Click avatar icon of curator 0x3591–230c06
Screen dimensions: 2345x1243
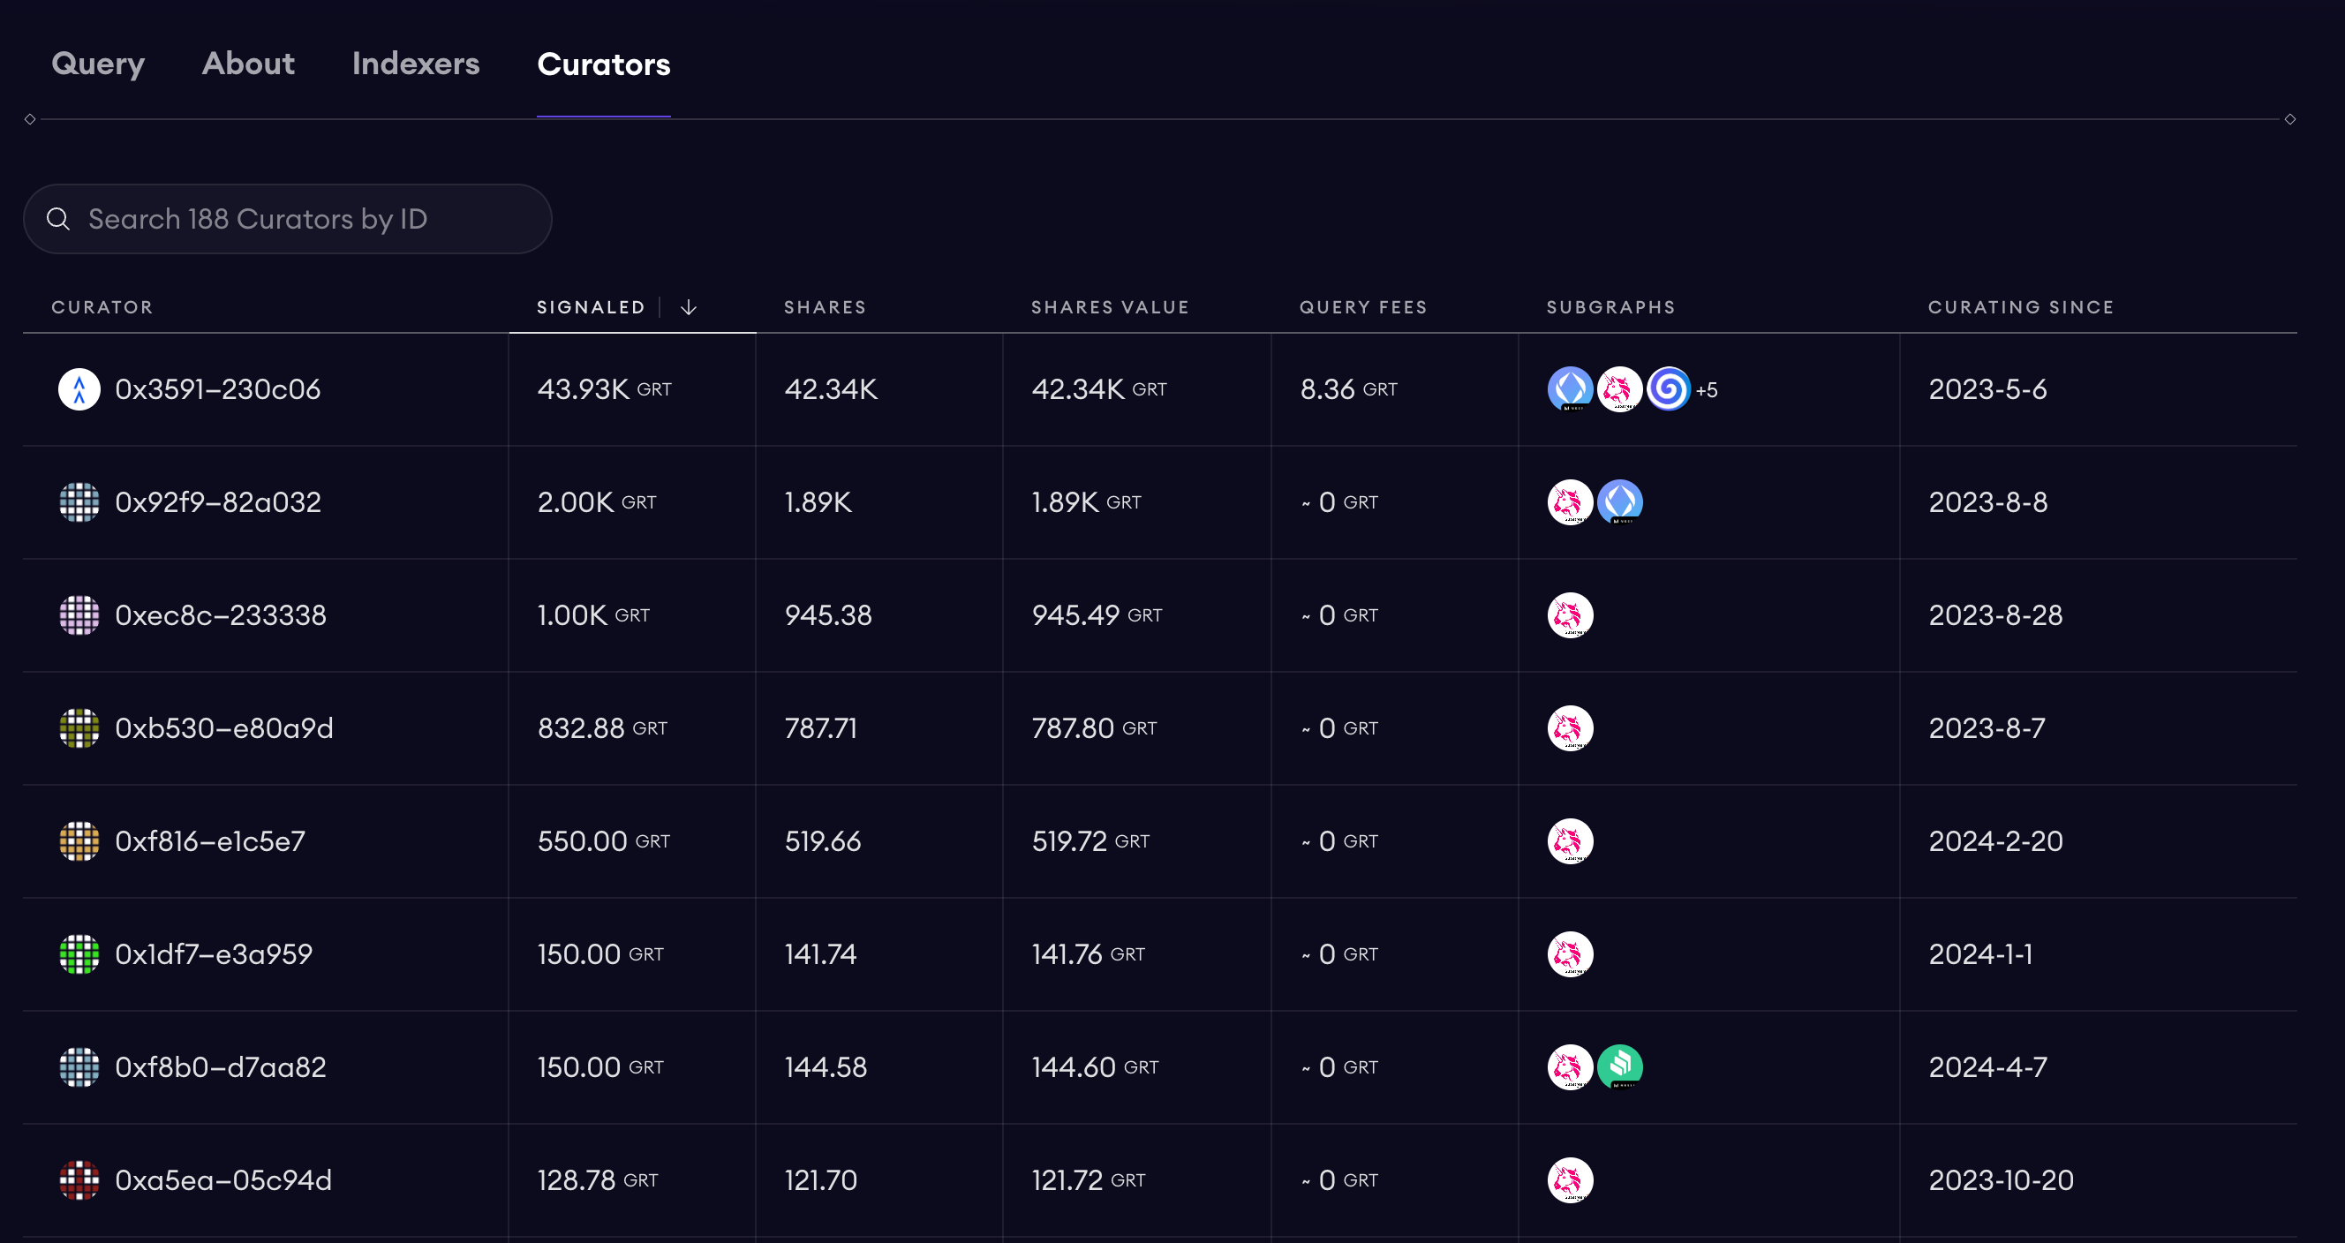[79, 389]
